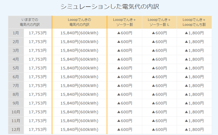Click the ソーラー割 L ▲600円 in the 8月 row
Viewport: 218px width, 135px height.
pos(159,94)
